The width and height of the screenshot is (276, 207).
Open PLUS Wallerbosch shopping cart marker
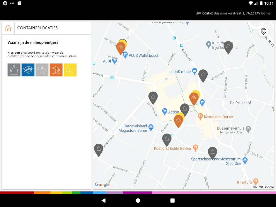[x=125, y=55]
